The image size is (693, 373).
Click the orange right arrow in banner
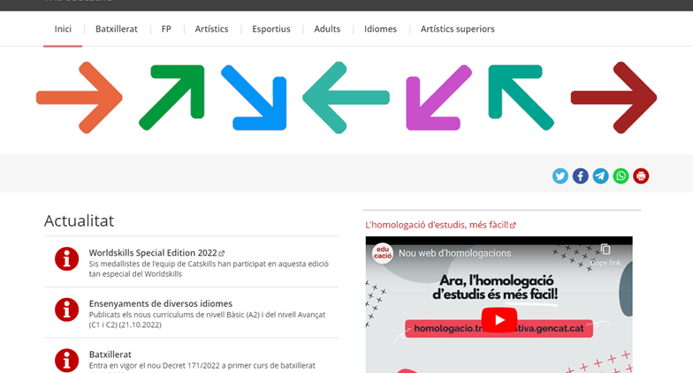(80, 97)
